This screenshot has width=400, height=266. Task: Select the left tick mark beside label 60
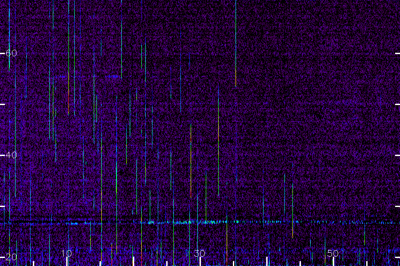pyautogui.click(x=2, y=53)
